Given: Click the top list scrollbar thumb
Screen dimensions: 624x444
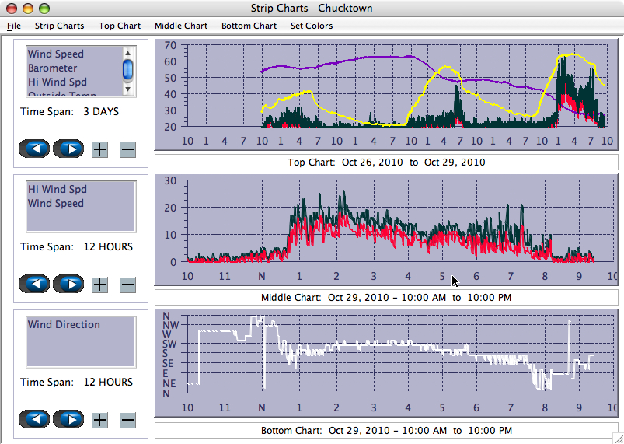Looking at the screenshot, I should [x=127, y=70].
